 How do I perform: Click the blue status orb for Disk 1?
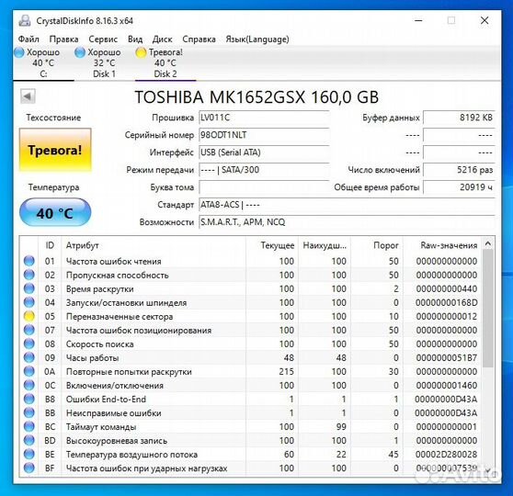tap(80, 52)
